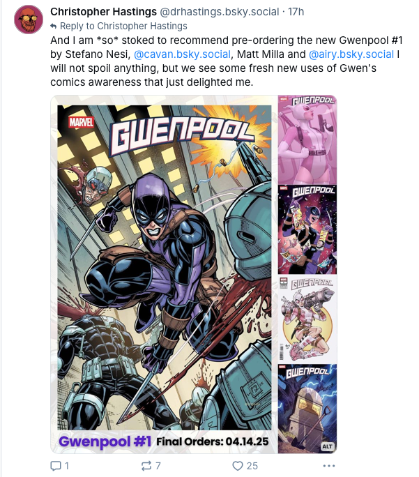419x477 pixels.
Task: Like the post with heart icon
Action: pyautogui.click(x=238, y=466)
